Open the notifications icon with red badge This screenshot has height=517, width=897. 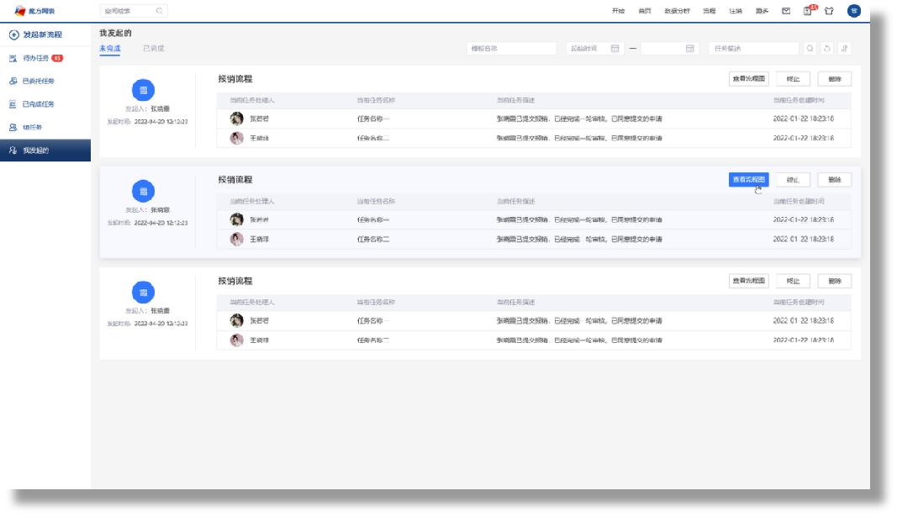[809, 11]
